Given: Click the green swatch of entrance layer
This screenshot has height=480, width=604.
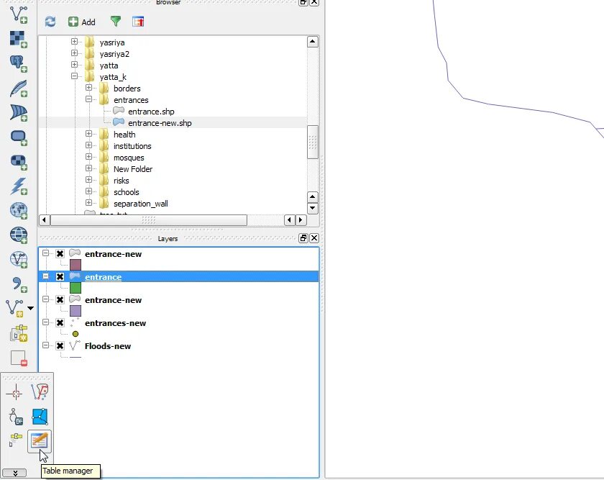Looking at the screenshot, I should 75,288.
